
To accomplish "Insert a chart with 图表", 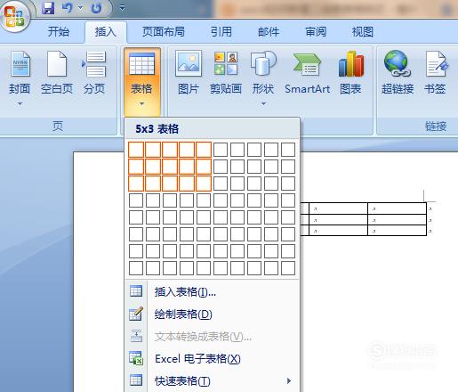I will click(350, 73).
